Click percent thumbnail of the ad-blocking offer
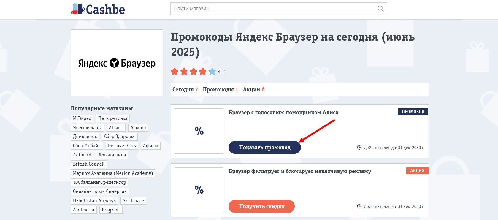This screenshot has height=220, width=498. (x=199, y=190)
